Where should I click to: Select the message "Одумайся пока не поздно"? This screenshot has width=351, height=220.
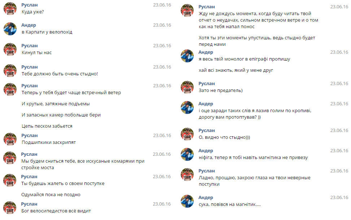(51, 195)
